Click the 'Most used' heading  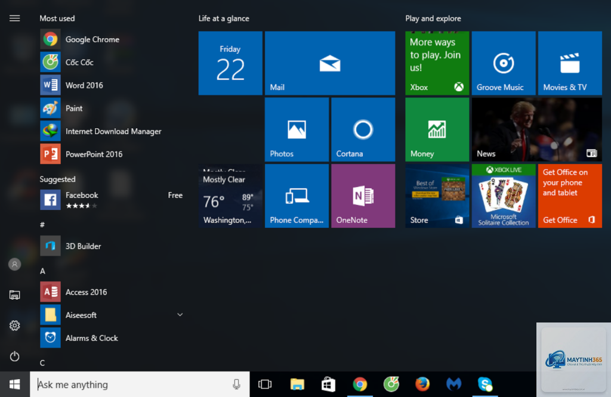pyautogui.click(x=57, y=18)
